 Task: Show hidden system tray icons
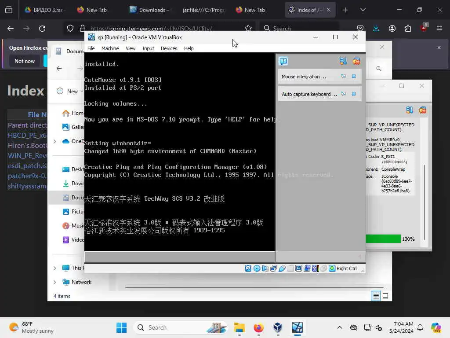pos(339,327)
